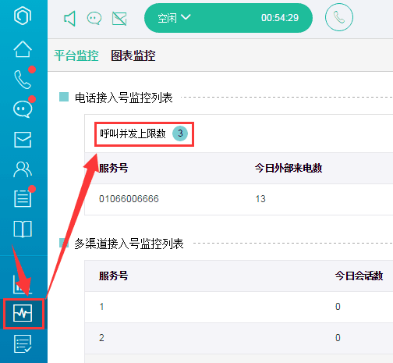Open the bar chart reports icon
This screenshot has width=393, height=363.
23,284
